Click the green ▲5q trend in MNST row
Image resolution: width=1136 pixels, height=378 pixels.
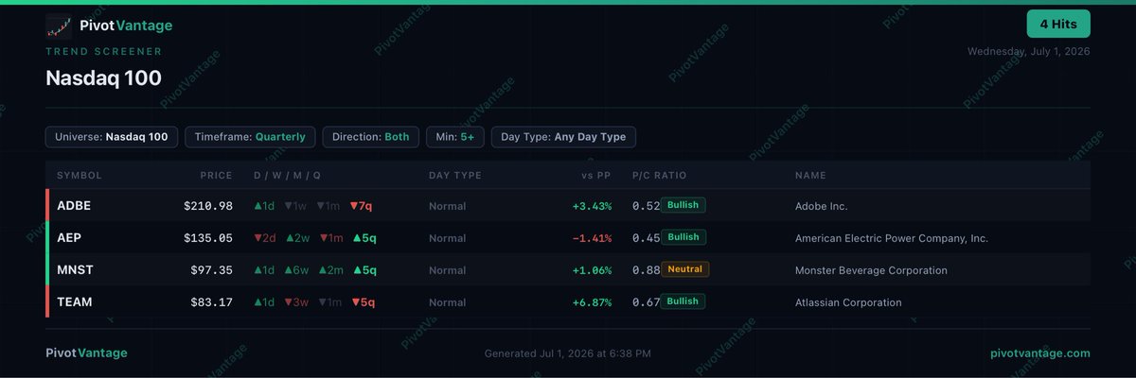[364, 270]
